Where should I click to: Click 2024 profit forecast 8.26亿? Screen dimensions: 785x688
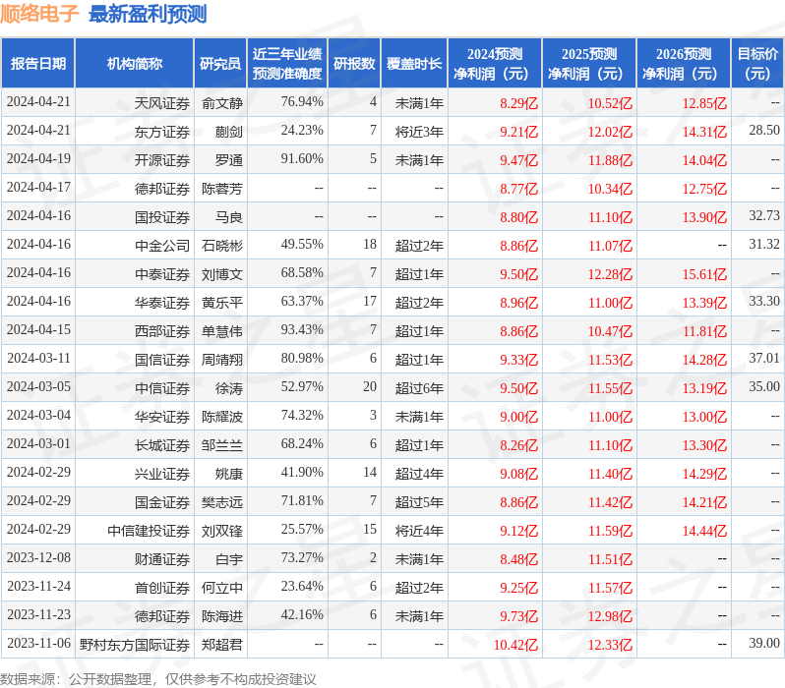pos(519,446)
